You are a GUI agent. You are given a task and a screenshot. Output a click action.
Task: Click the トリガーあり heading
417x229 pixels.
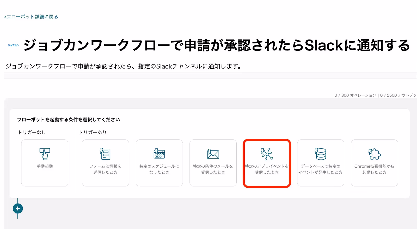(x=93, y=132)
